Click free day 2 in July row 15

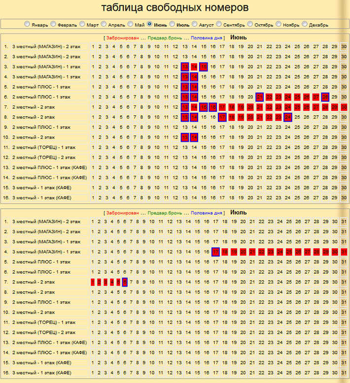pyautogui.click(x=99, y=363)
